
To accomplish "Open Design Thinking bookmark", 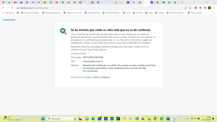I will coord(92,13).
